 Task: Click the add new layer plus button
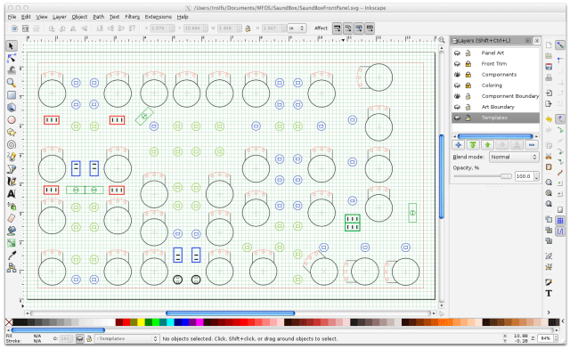click(x=459, y=145)
